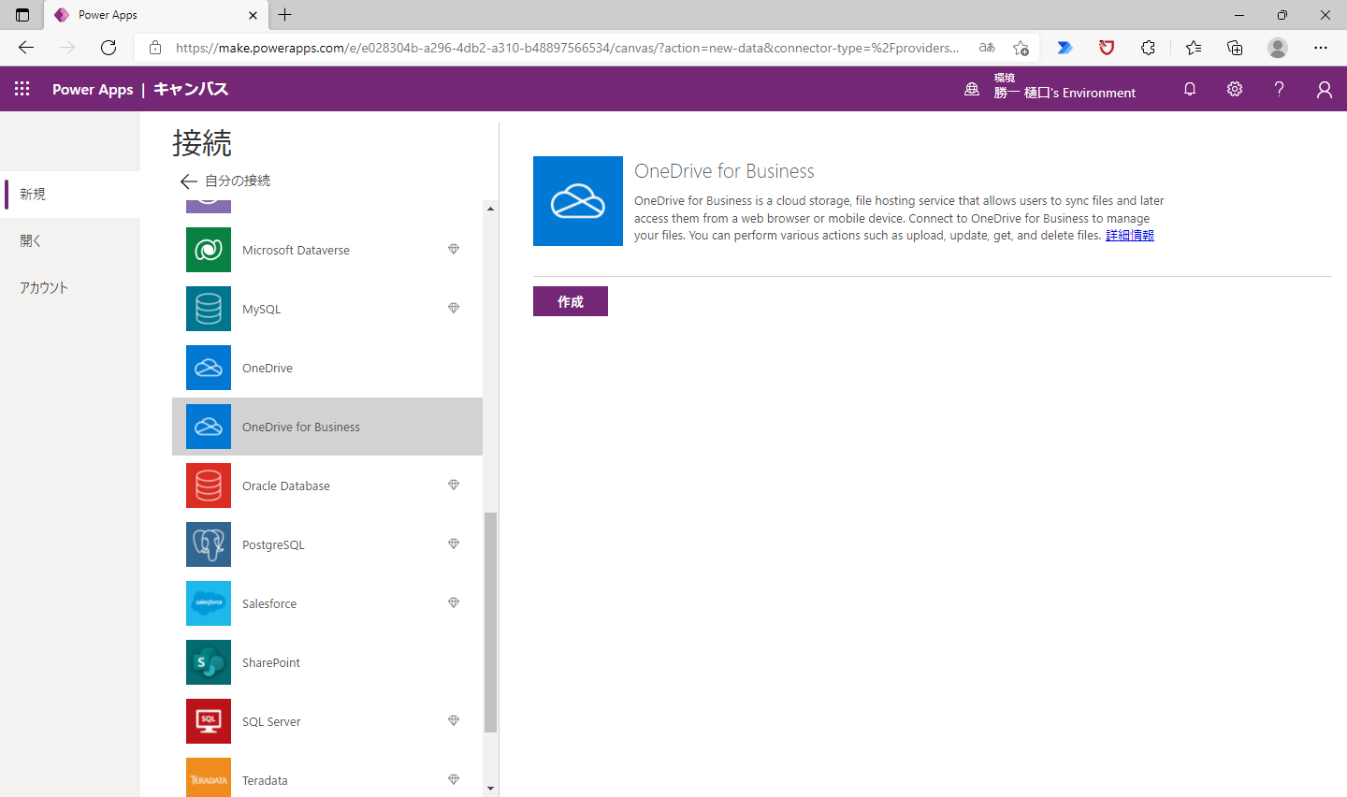Click the Power Apps title in header

coord(93,89)
